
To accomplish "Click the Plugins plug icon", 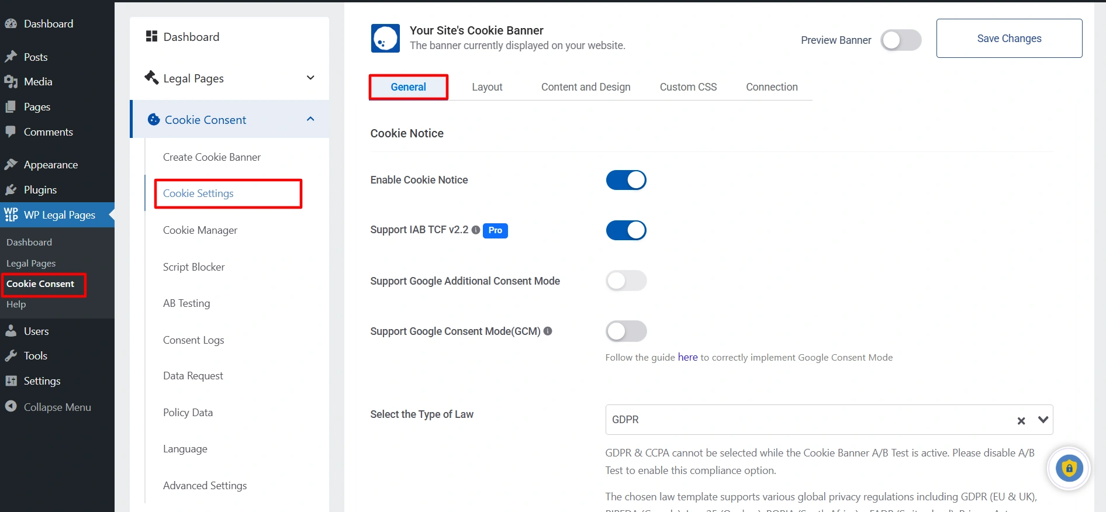I will [x=11, y=190].
